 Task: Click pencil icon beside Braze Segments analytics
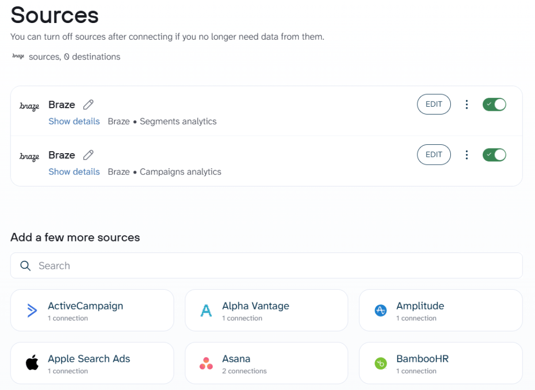click(88, 105)
